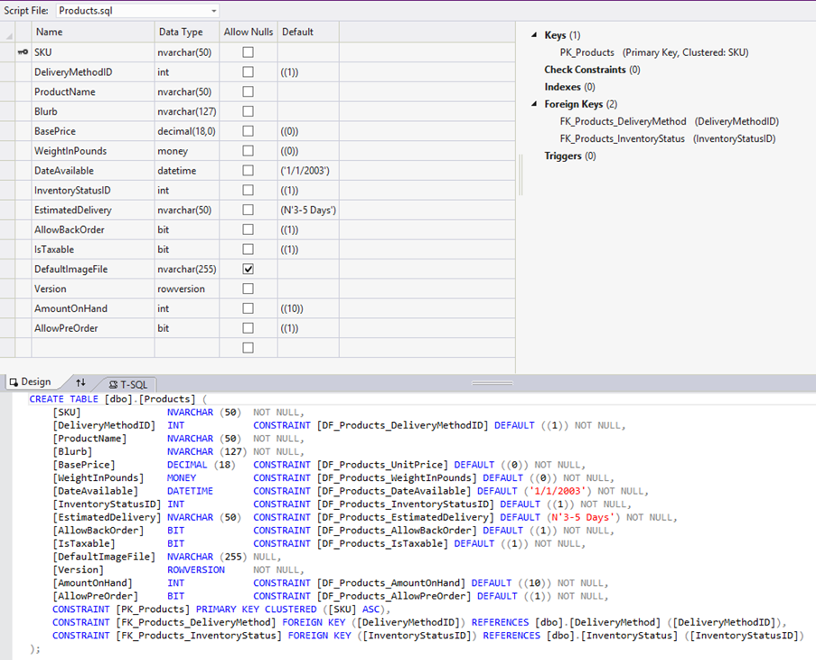Click the horizontal pane splitter grip
The image size is (816, 660).
tap(492, 383)
